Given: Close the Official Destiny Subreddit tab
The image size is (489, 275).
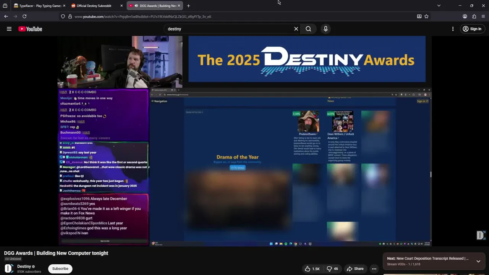Looking at the screenshot, I should (x=121, y=6).
